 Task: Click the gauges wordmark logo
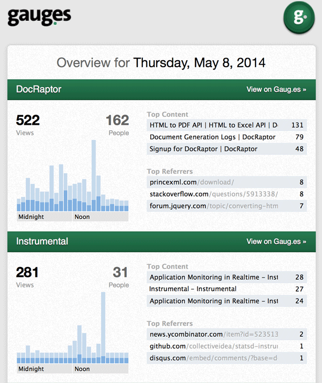(39, 17)
